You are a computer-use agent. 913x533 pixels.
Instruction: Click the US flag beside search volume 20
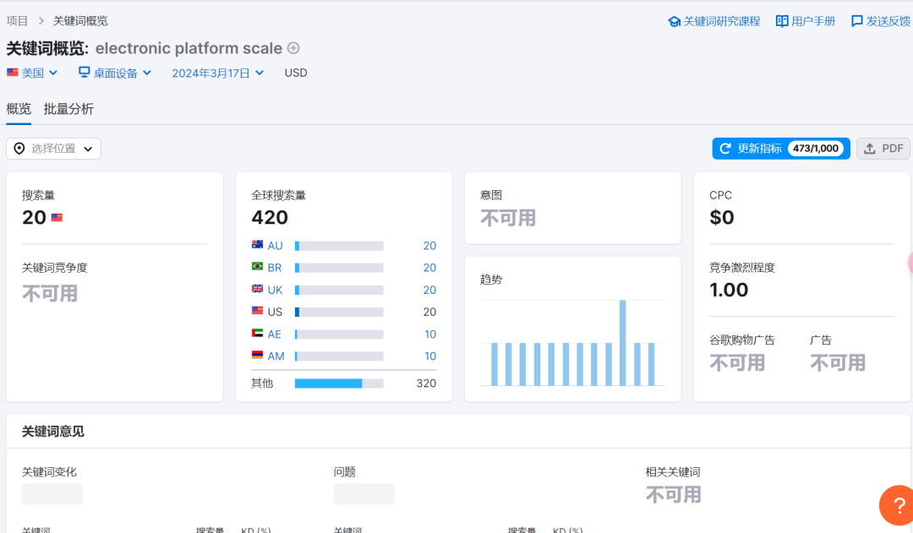click(56, 217)
